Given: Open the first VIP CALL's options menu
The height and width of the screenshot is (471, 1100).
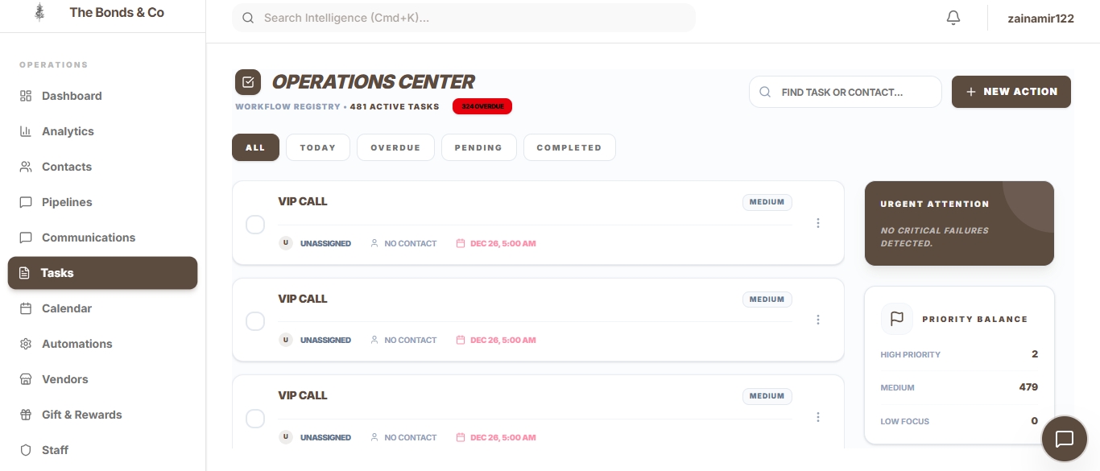Looking at the screenshot, I should pos(818,222).
